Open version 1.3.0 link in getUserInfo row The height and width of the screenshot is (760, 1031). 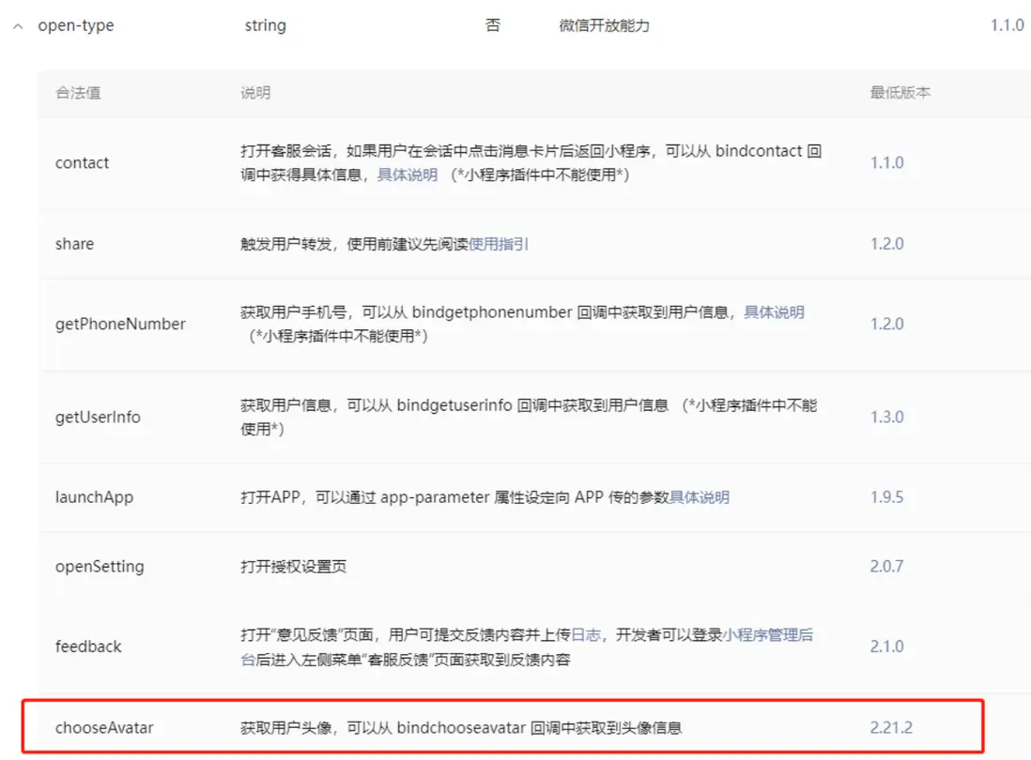[x=887, y=418]
